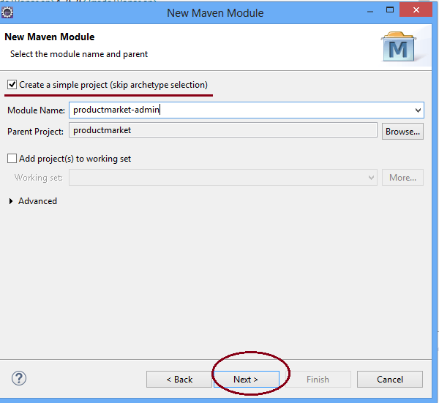
Task: Browse for a parent project
Action: tap(402, 132)
